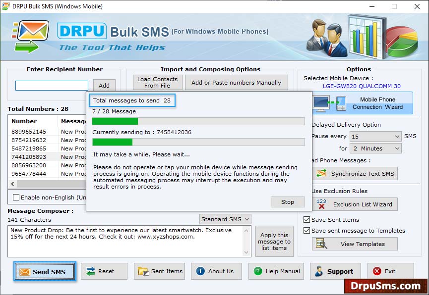This screenshot has width=429, height=295.
Task: Open the Mobile Phone Connection Wizard button
Action: (x=363, y=103)
